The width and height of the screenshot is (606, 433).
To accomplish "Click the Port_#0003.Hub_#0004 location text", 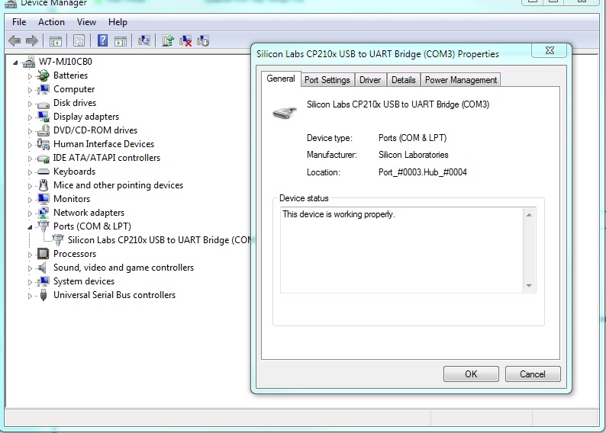I will click(422, 172).
